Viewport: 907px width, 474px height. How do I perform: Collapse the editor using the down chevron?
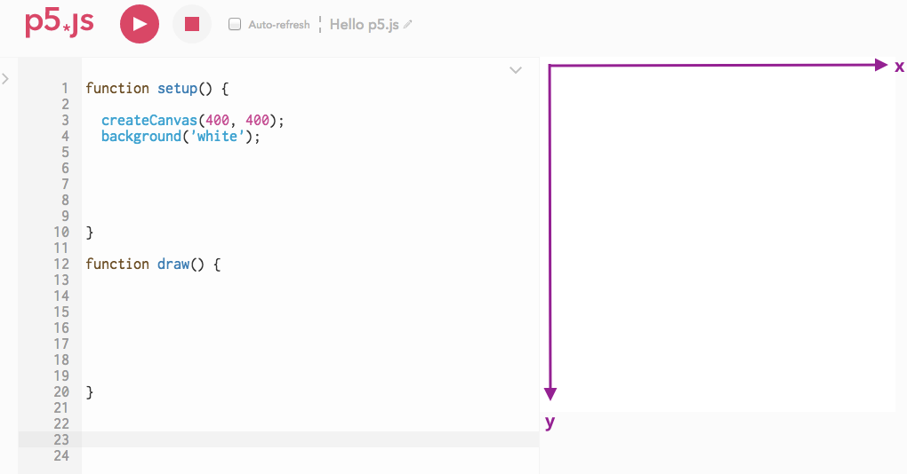516,70
